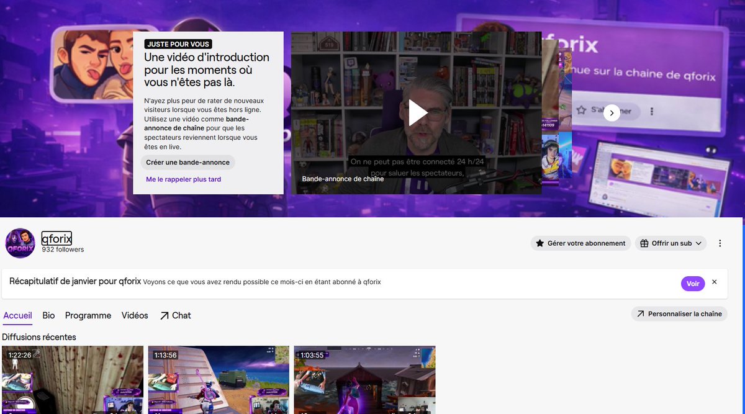Image resolution: width=745 pixels, height=414 pixels.
Task: Go to next carousel slide arrow
Action: click(x=612, y=113)
